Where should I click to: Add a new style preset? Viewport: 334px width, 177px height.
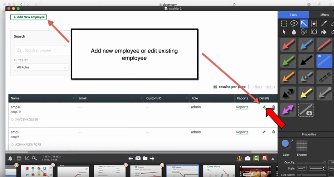306,110
